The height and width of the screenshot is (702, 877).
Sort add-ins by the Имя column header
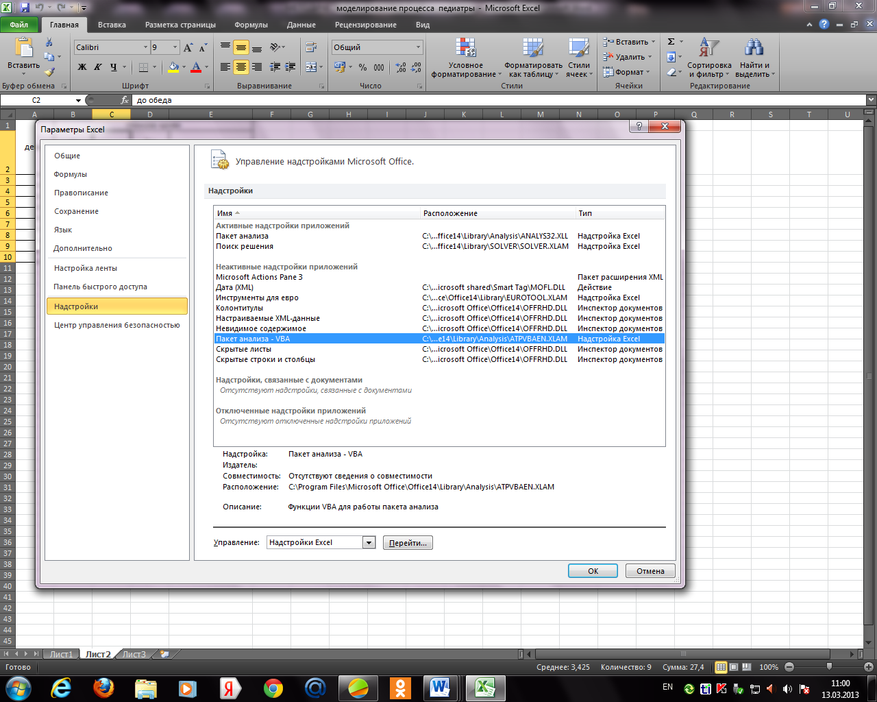[317, 213]
